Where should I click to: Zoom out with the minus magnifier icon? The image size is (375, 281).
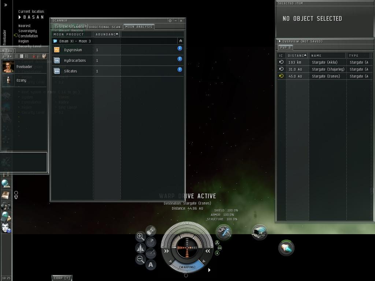tap(140, 259)
